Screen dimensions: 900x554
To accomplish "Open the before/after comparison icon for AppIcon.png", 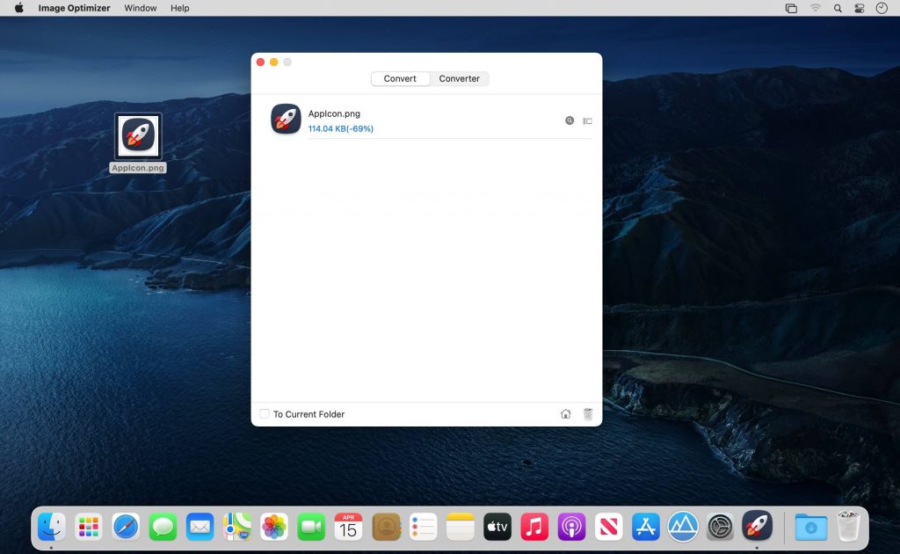I will [x=587, y=120].
